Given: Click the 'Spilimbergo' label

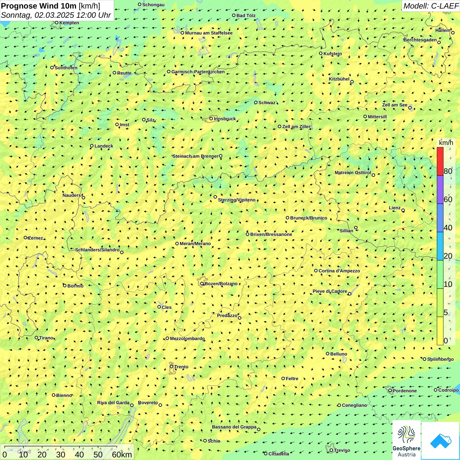Looking at the screenshot, I should tap(440, 359).
